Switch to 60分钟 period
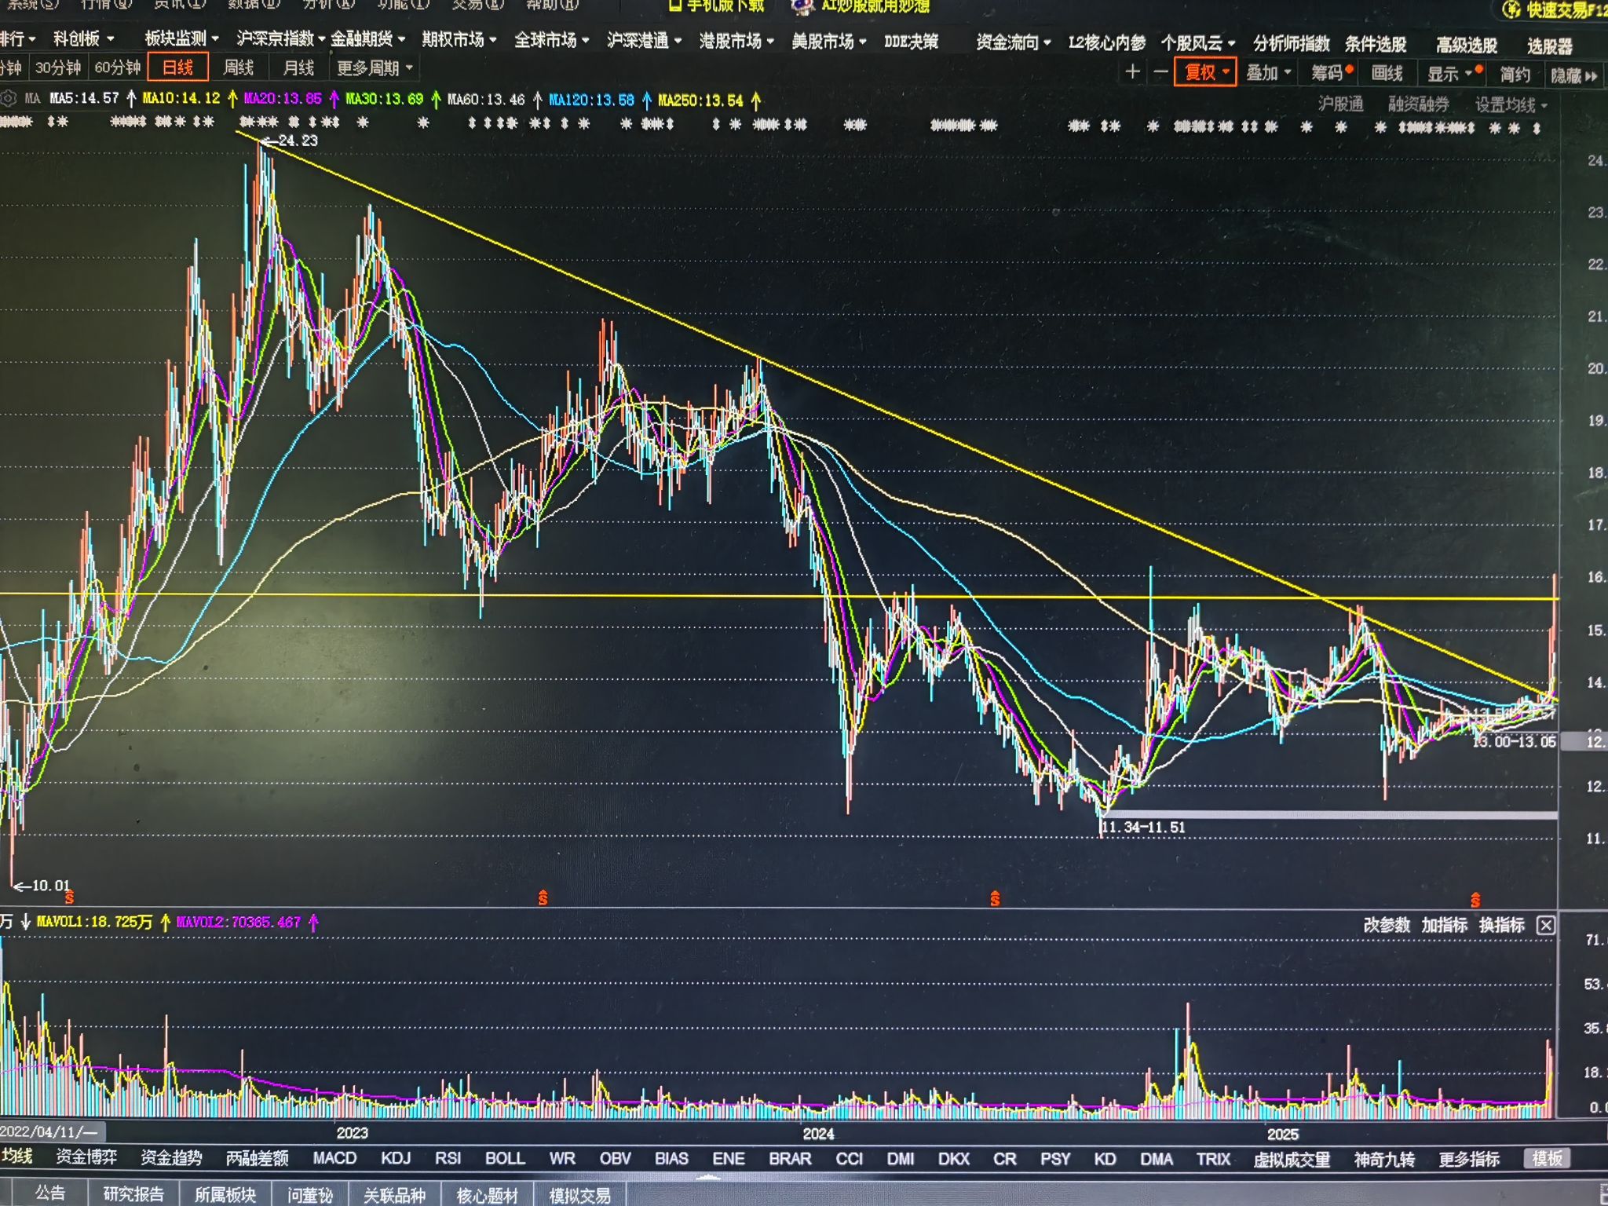The width and height of the screenshot is (1608, 1206). (x=117, y=68)
